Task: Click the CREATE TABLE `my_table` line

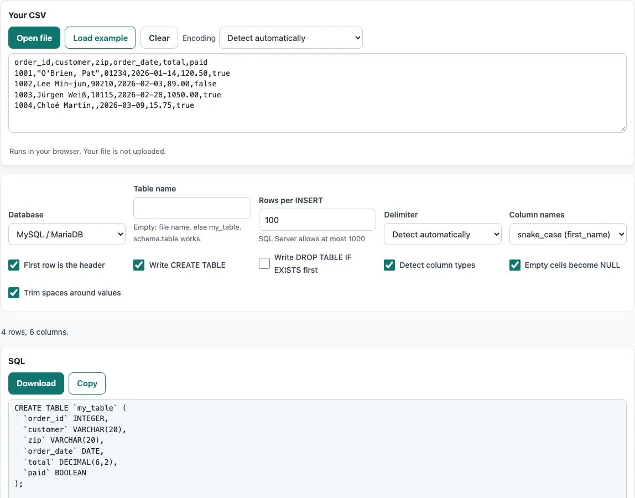Action: 70,408
